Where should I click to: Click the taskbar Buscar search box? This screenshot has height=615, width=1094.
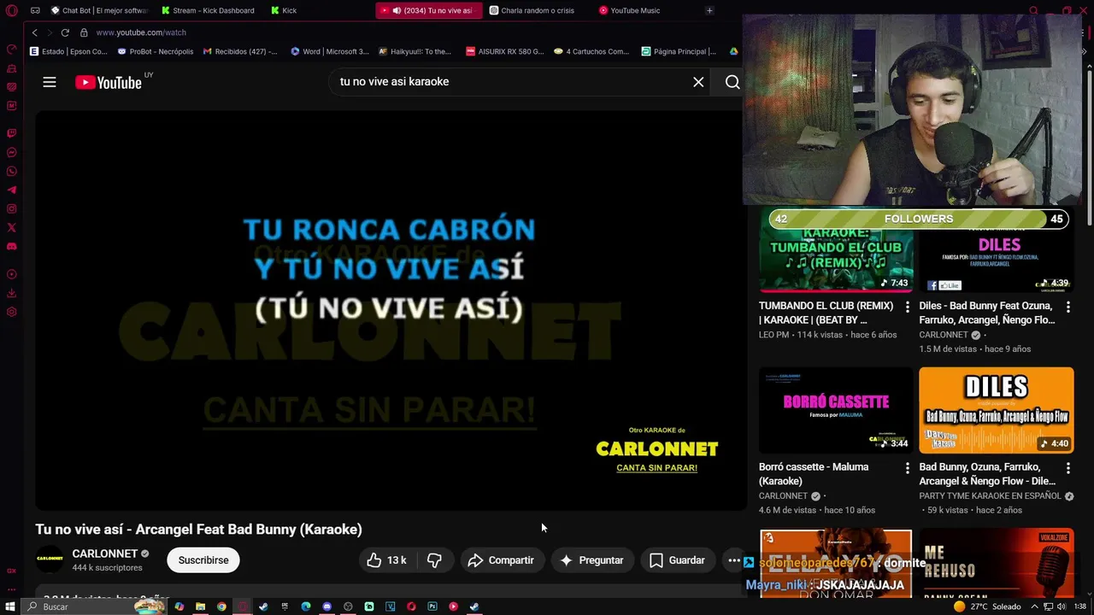[x=94, y=606]
